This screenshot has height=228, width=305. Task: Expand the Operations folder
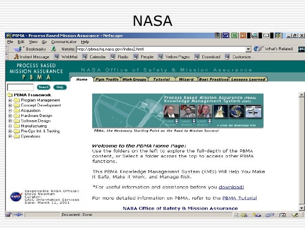10,136
